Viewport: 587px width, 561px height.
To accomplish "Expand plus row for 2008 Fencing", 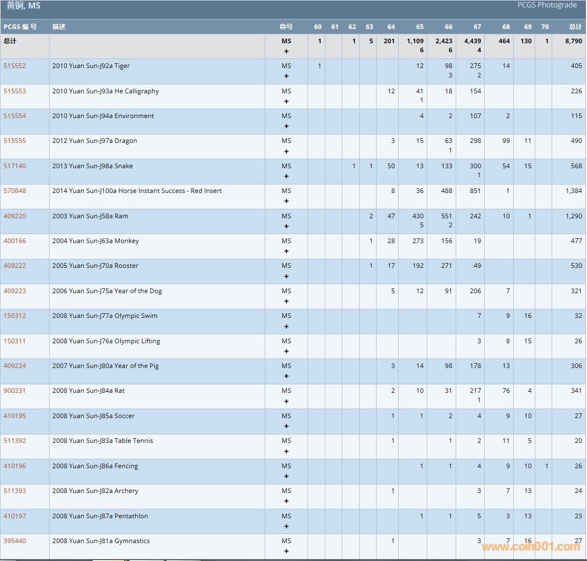I will tap(286, 476).
